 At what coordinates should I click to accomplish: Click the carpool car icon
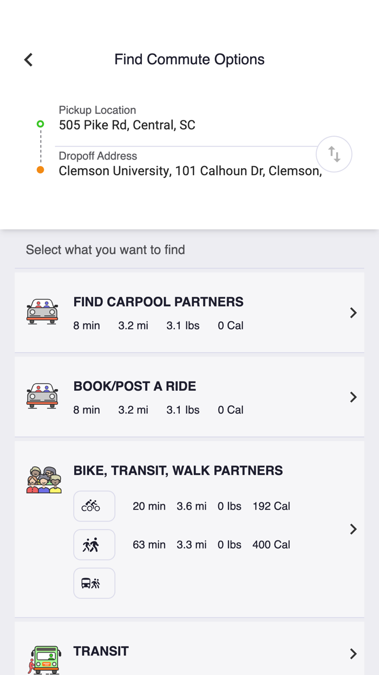tap(42, 312)
